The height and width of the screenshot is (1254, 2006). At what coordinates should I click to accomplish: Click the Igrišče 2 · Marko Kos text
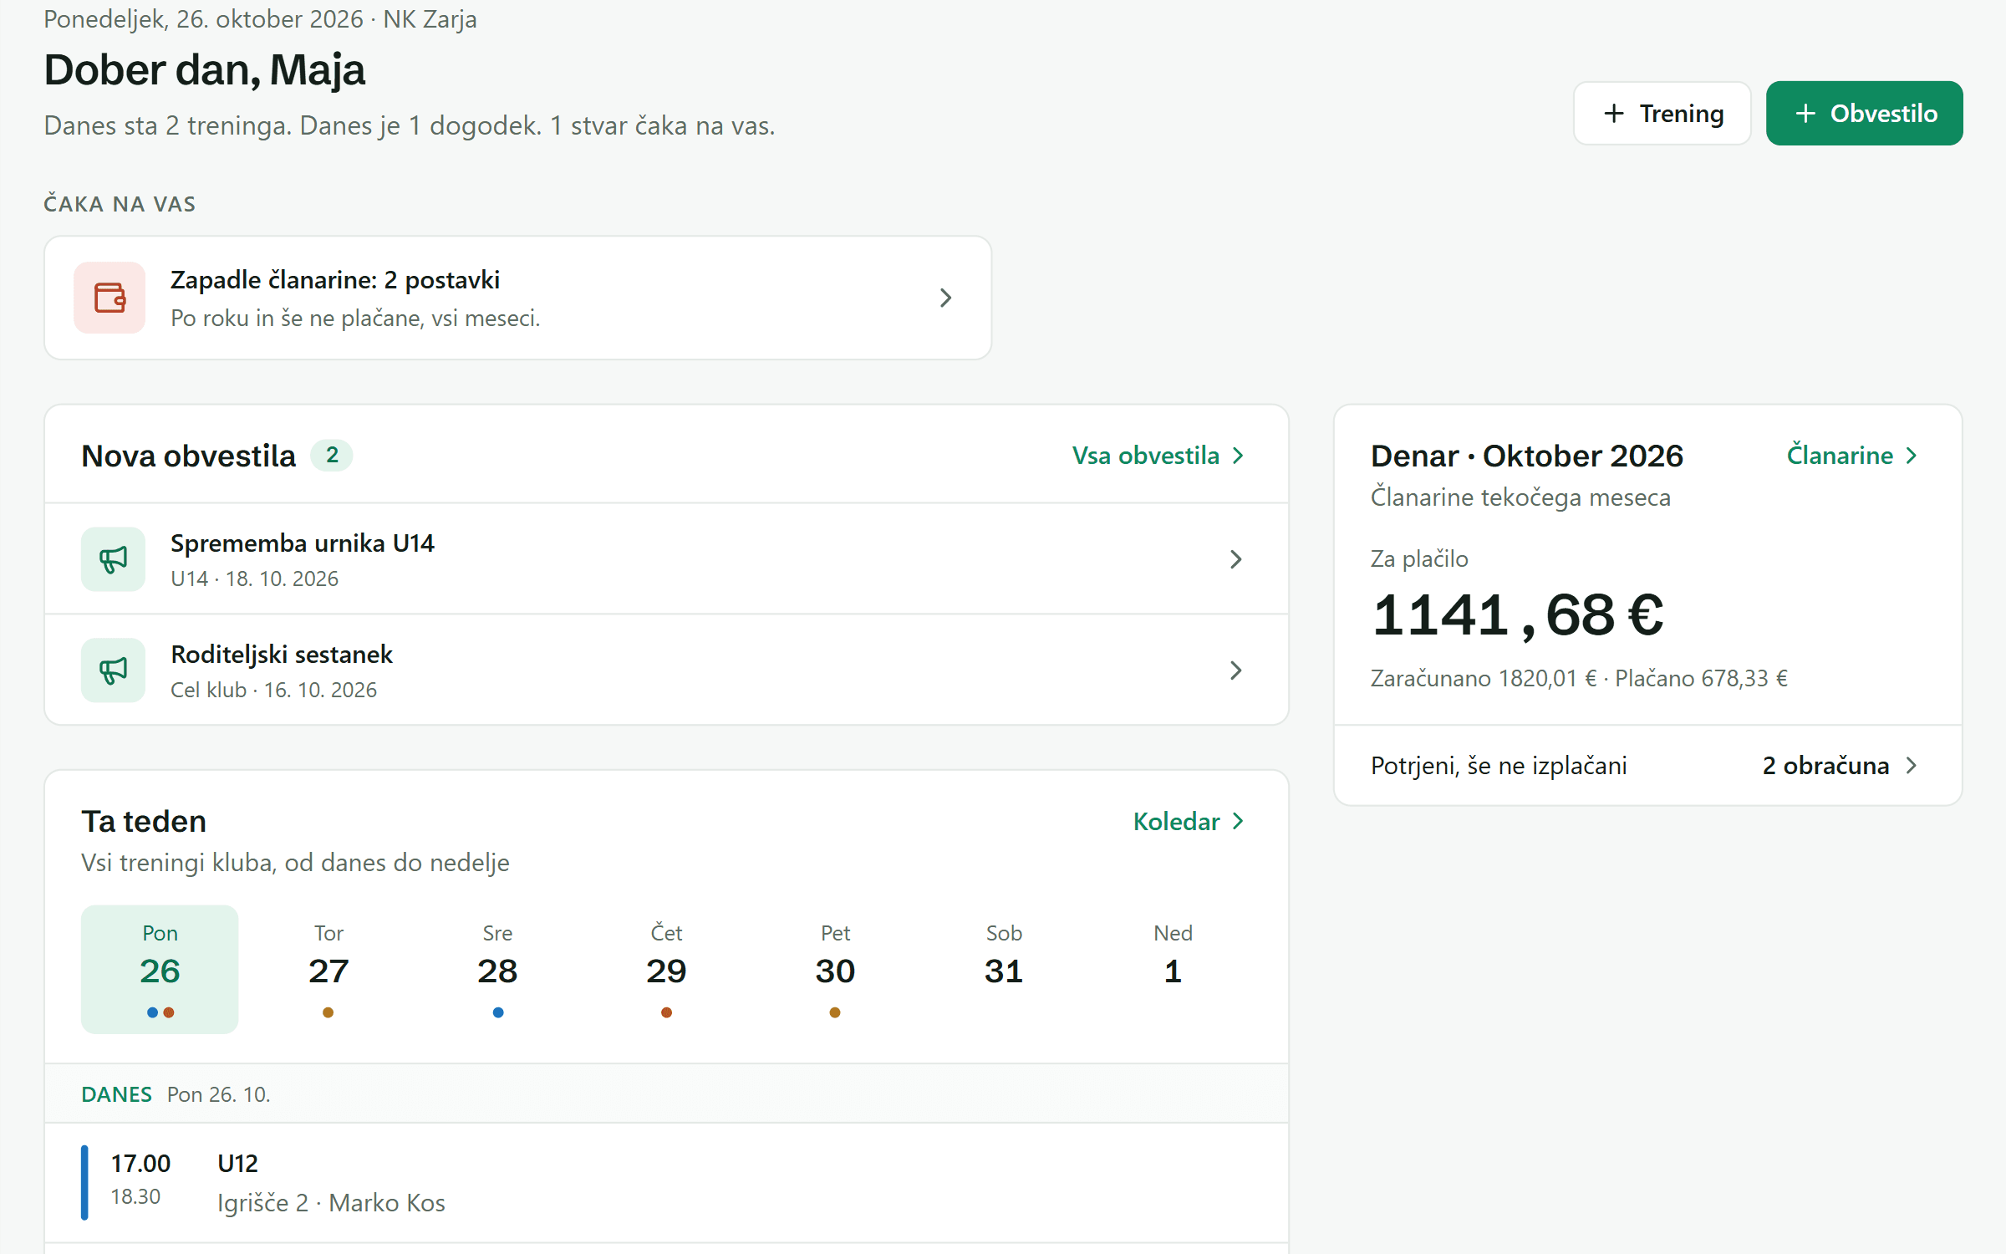pos(331,1203)
